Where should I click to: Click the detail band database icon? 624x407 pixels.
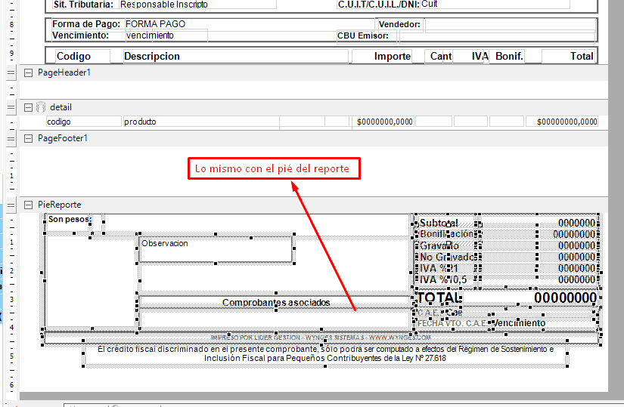click(x=41, y=107)
